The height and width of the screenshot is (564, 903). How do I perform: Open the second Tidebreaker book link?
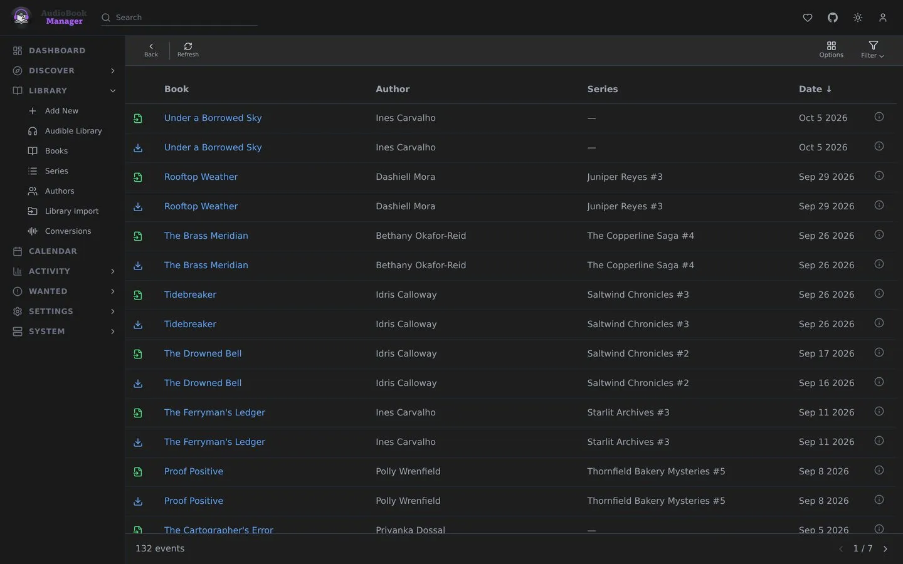point(190,324)
